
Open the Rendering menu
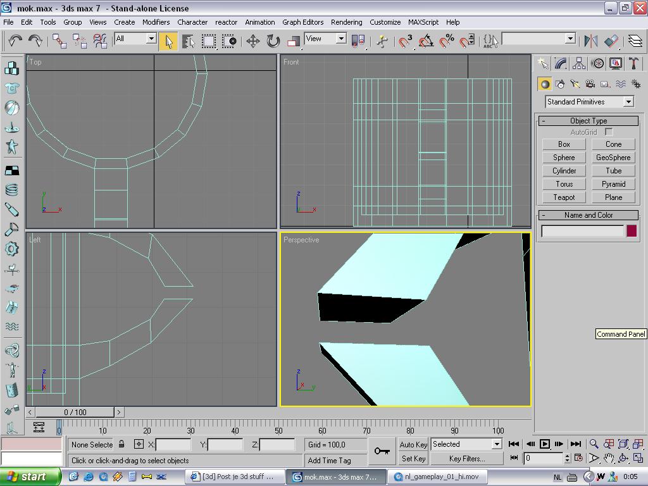(x=346, y=22)
